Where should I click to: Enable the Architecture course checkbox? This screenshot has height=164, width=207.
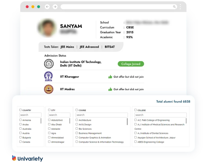77,120
